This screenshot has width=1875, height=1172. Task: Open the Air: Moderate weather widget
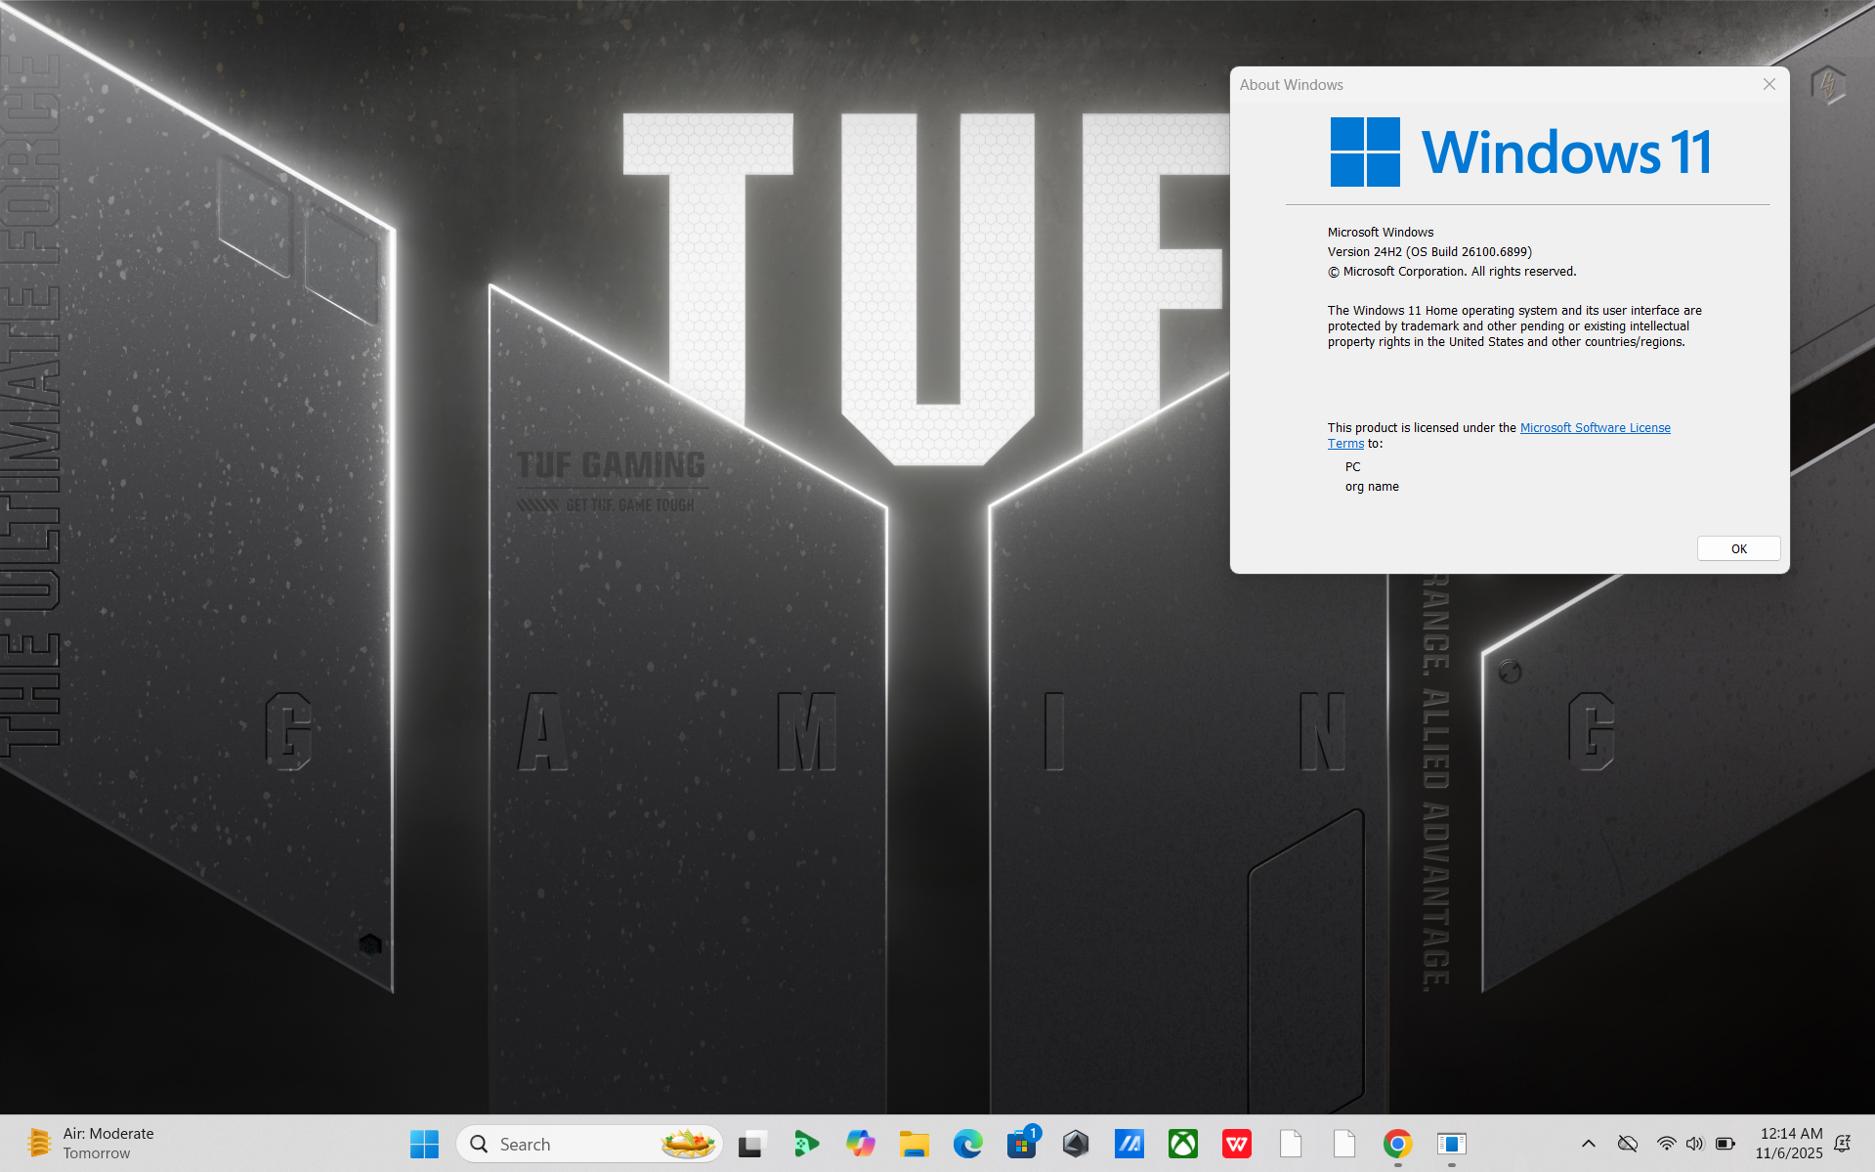[91, 1144]
